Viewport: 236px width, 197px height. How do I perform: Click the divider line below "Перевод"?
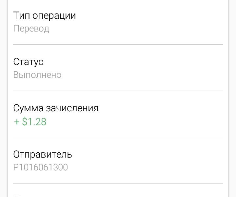click(118, 44)
